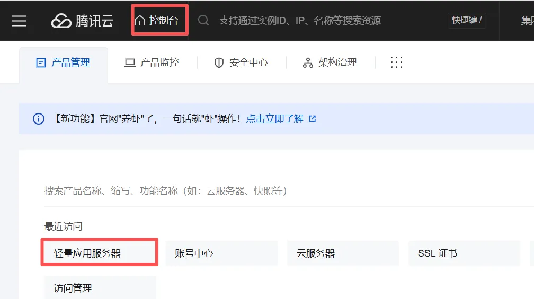The width and height of the screenshot is (534, 299).
Task: Open SSL 证书 from recent visits
Action: tap(464, 253)
